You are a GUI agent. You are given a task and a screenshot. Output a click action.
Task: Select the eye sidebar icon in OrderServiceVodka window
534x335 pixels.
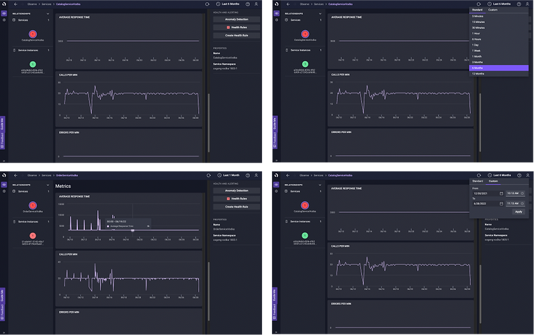tap(4, 185)
